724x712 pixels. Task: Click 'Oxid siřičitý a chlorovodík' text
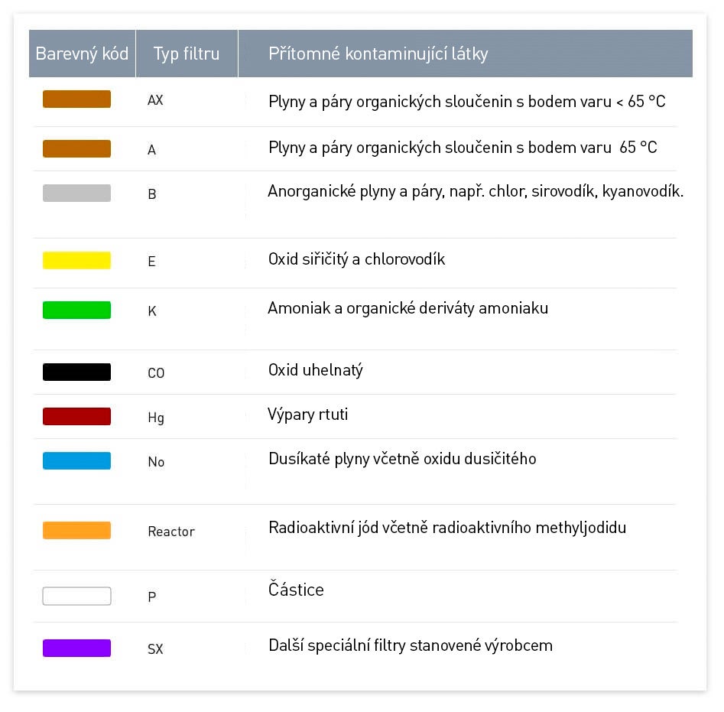point(356,259)
